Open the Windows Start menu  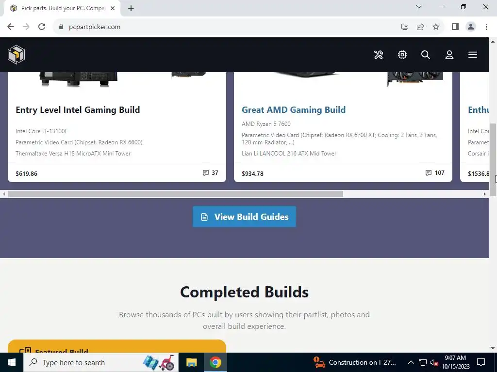(12, 362)
